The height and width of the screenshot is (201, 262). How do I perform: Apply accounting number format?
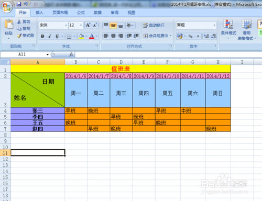tap(180, 36)
